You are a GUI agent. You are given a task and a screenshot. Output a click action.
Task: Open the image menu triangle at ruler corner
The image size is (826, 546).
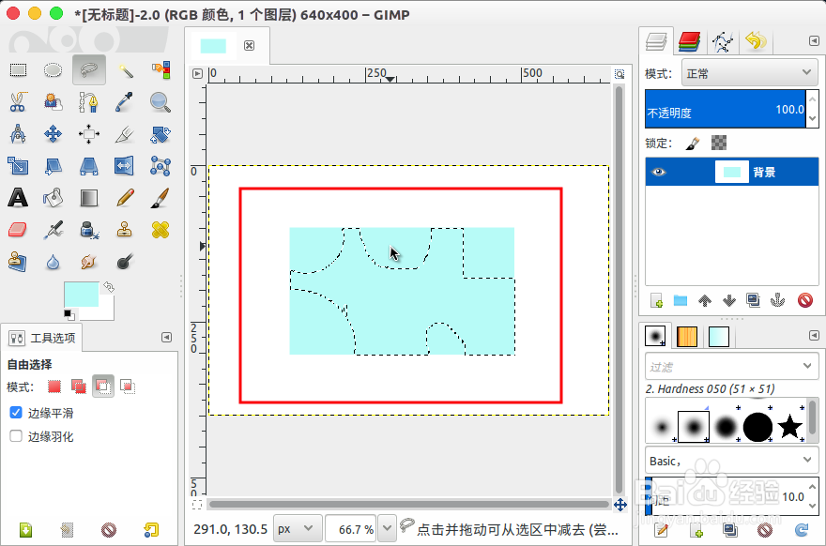click(x=197, y=74)
